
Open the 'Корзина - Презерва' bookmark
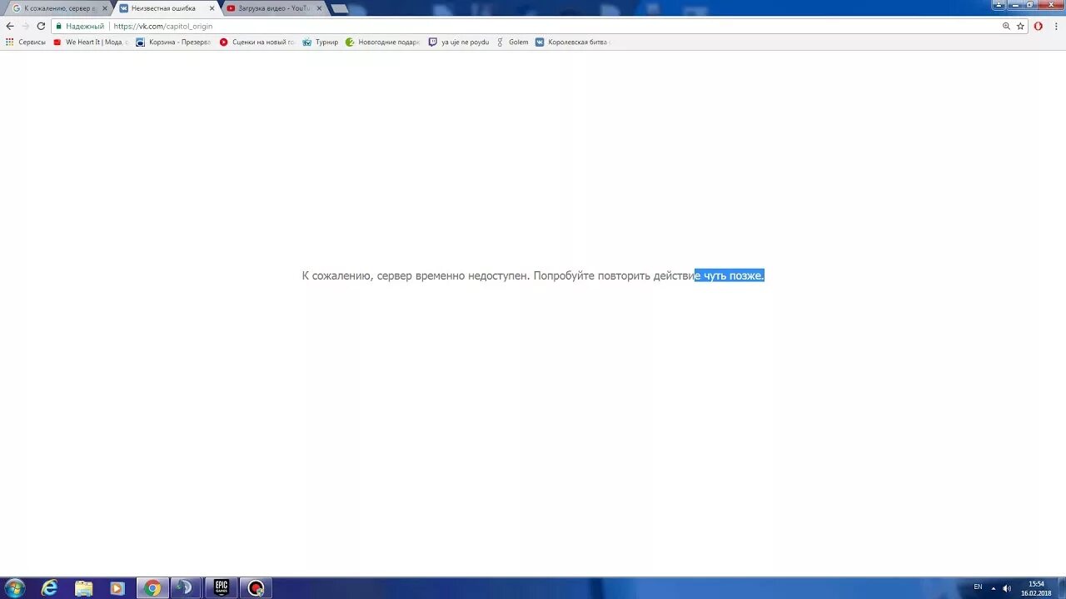point(173,42)
